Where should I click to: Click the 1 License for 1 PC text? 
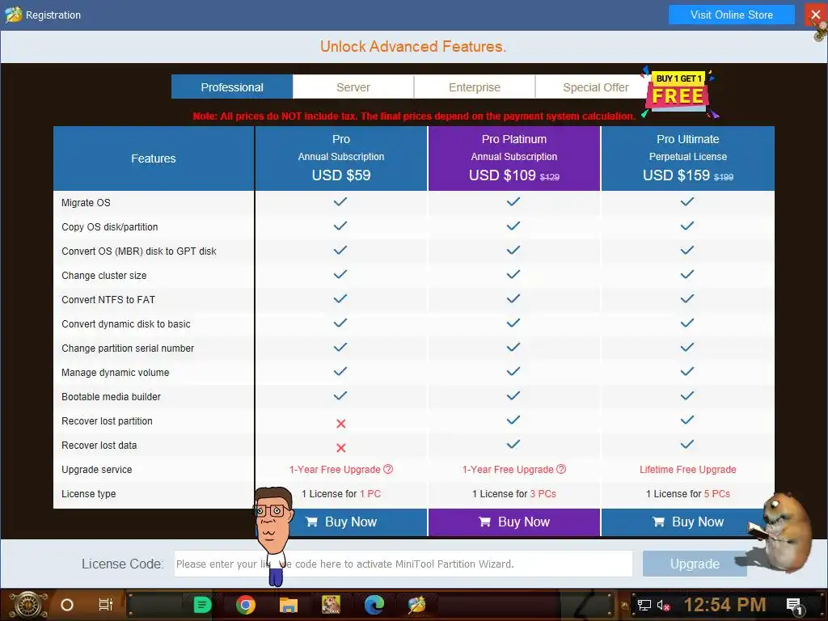point(341,494)
